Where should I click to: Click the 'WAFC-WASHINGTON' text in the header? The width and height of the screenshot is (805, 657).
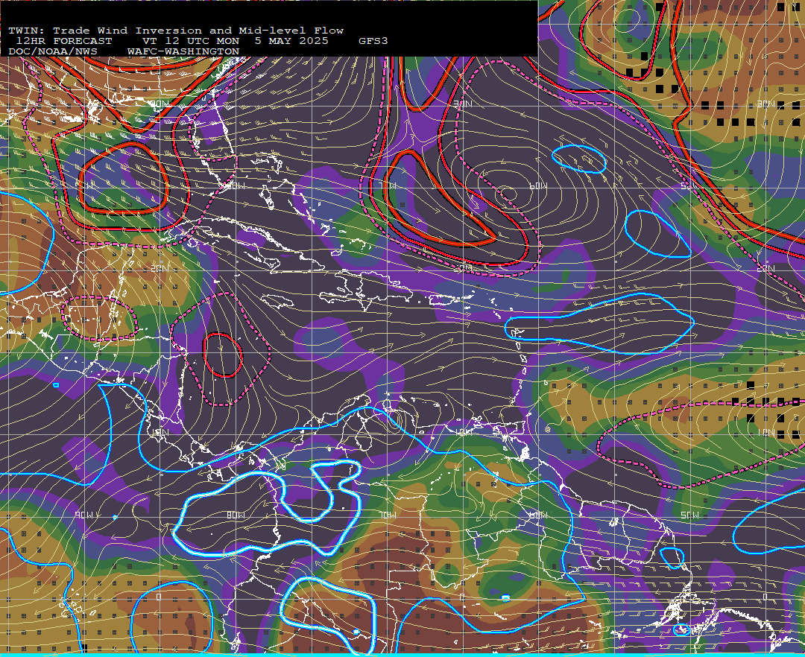coord(183,52)
